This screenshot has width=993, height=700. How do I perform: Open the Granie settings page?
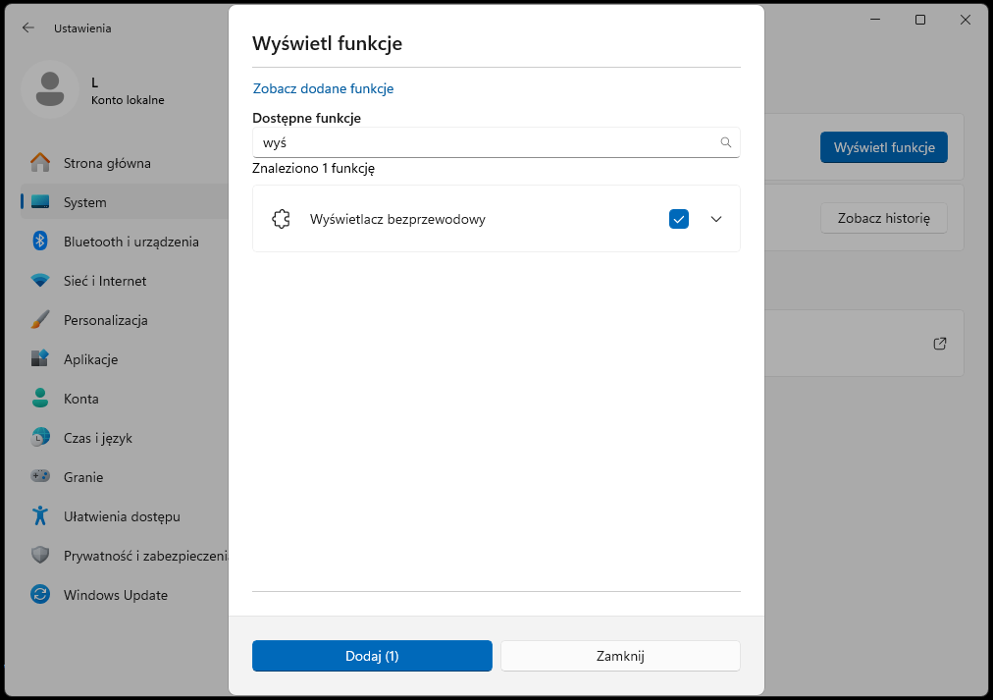click(83, 477)
